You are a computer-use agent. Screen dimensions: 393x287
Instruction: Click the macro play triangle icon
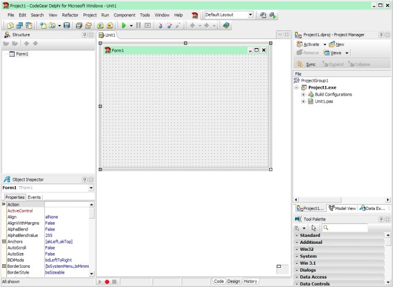click(100, 282)
